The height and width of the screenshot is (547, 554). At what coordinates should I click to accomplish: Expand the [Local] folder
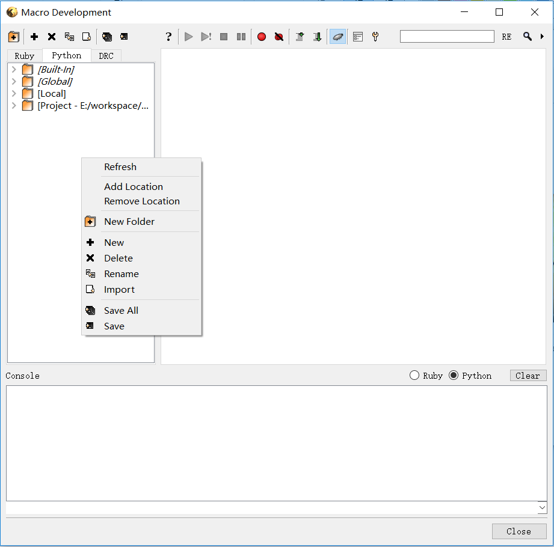click(x=13, y=93)
